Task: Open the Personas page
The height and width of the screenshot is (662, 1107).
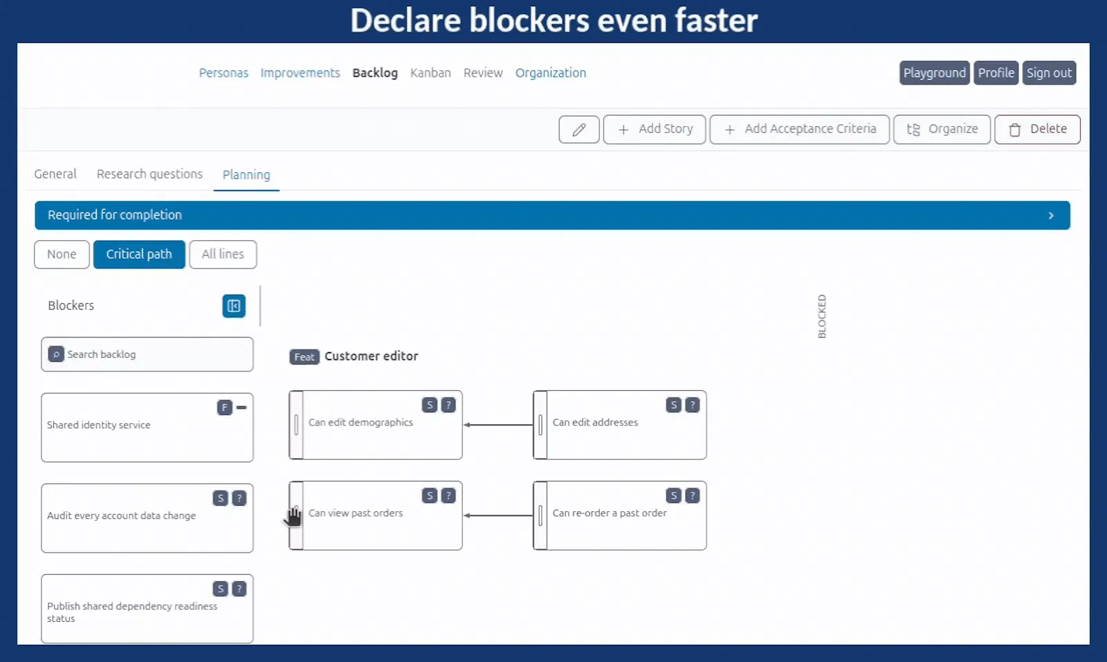Action: point(223,73)
